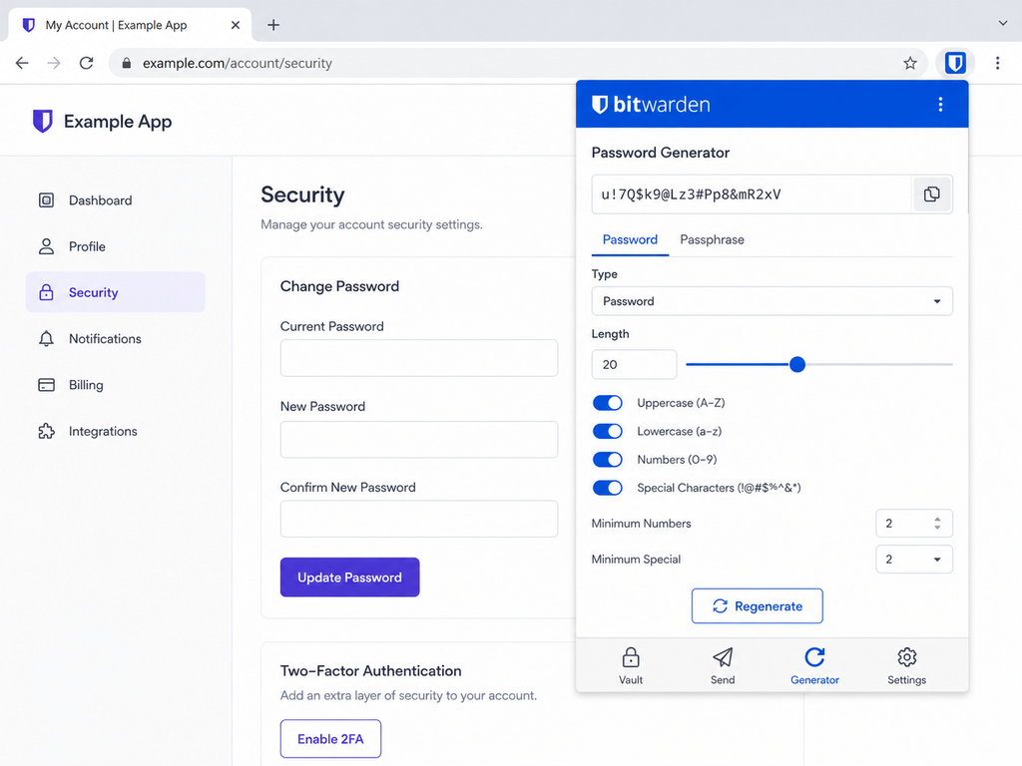This screenshot has height=766, width=1022.
Task: Copy the generated password
Action: pyautogui.click(x=931, y=194)
